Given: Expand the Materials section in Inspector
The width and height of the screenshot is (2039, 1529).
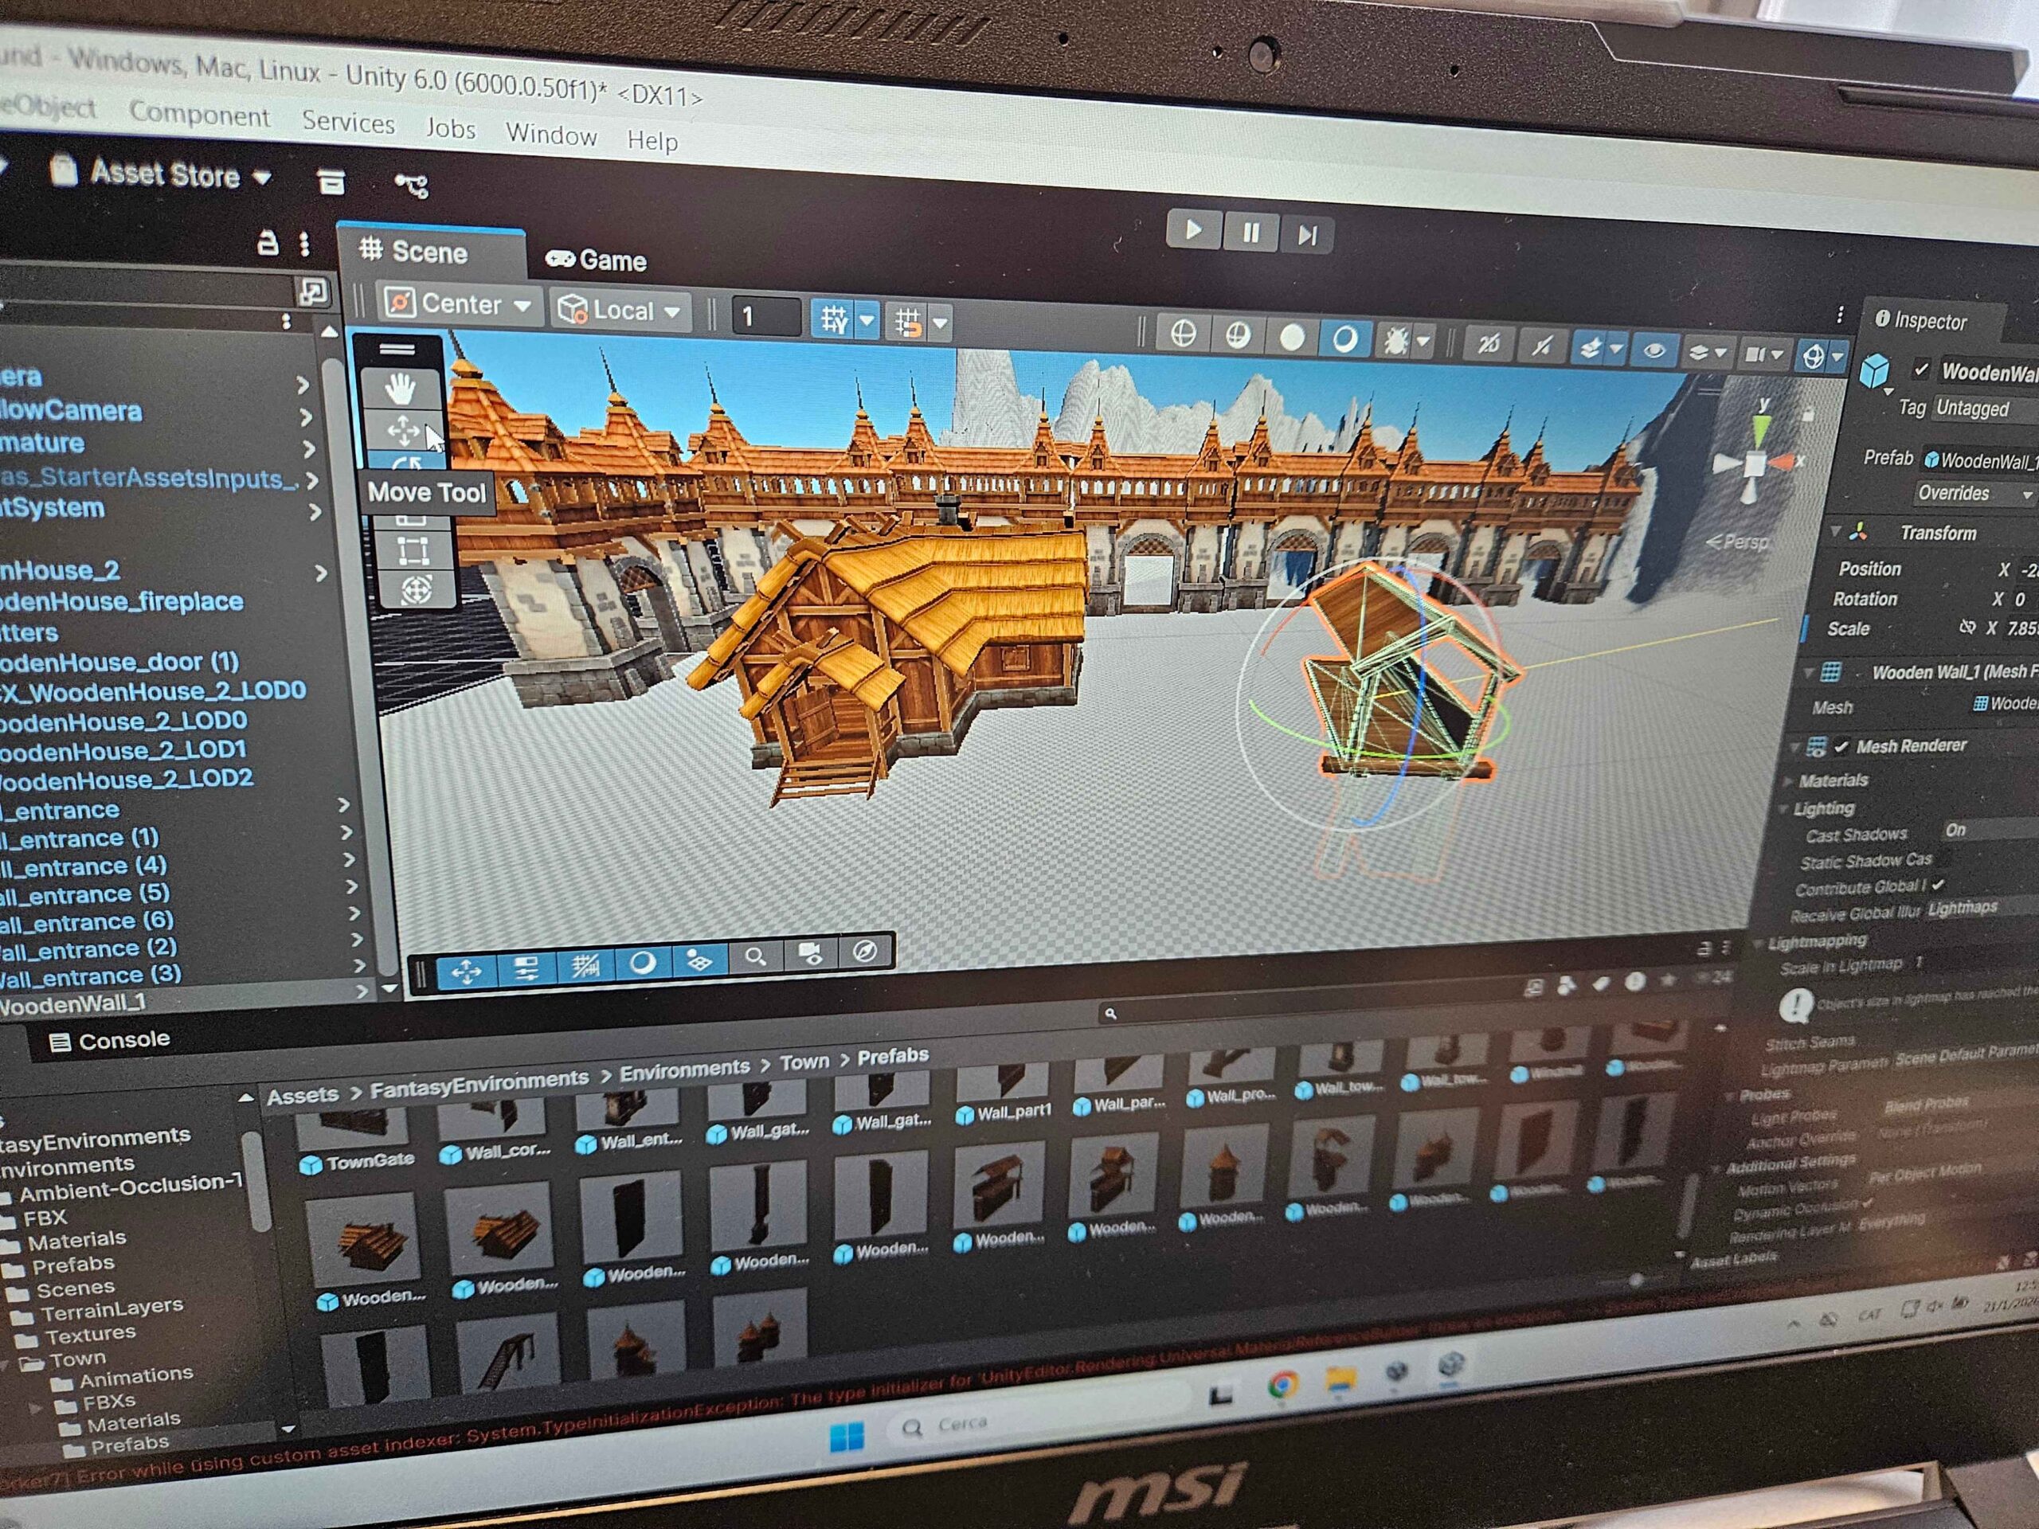Looking at the screenshot, I should tap(1833, 780).
